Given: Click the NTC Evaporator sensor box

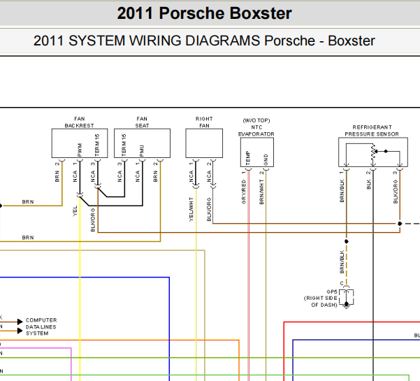Looking at the screenshot, I should point(257,152).
